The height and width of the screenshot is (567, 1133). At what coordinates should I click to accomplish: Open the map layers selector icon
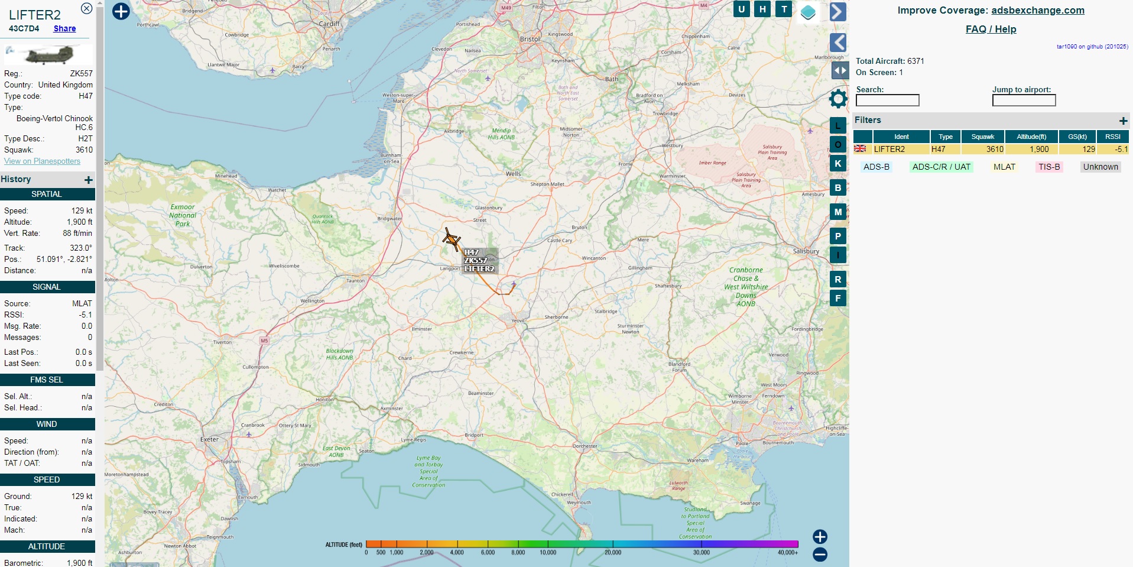[808, 12]
